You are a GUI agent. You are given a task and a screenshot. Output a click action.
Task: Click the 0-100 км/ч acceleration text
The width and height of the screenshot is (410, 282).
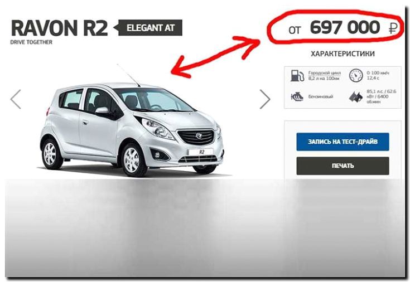pyautogui.click(x=378, y=75)
